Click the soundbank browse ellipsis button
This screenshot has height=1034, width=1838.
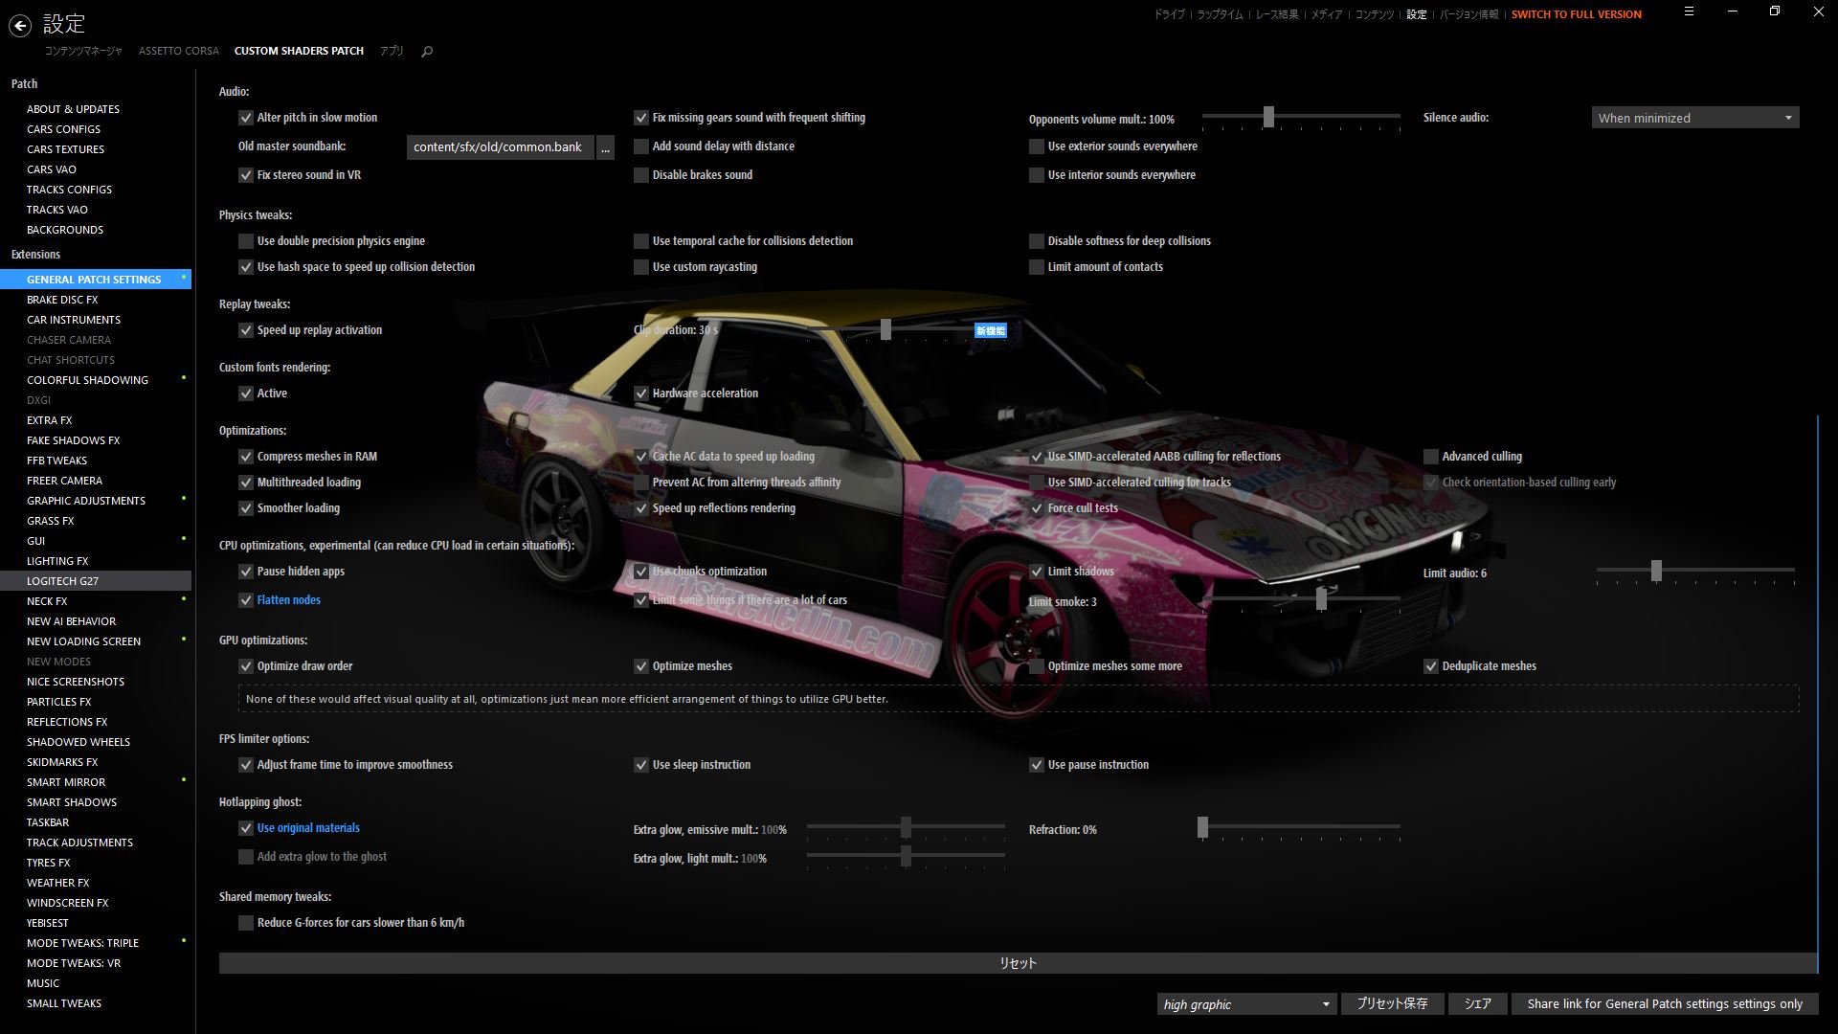(605, 147)
